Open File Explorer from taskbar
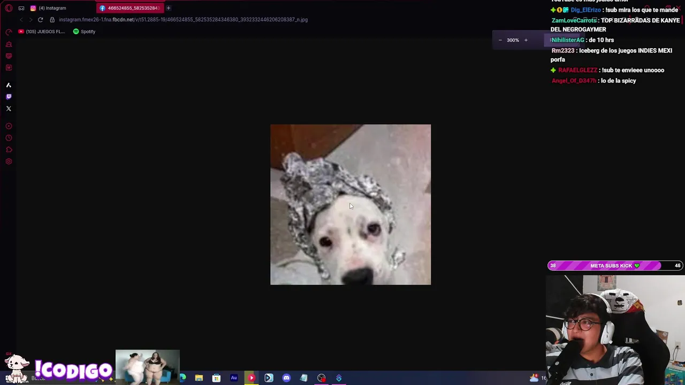This screenshot has width=685, height=385. click(199, 378)
